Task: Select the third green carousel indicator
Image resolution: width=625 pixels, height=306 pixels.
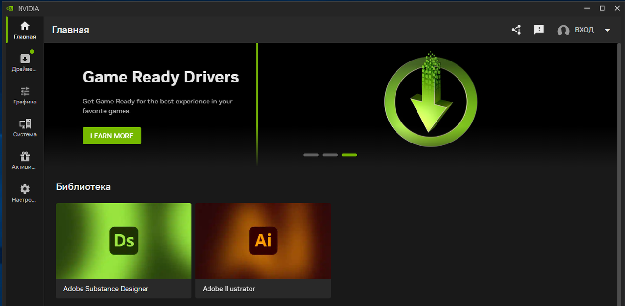Action: [350, 155]
